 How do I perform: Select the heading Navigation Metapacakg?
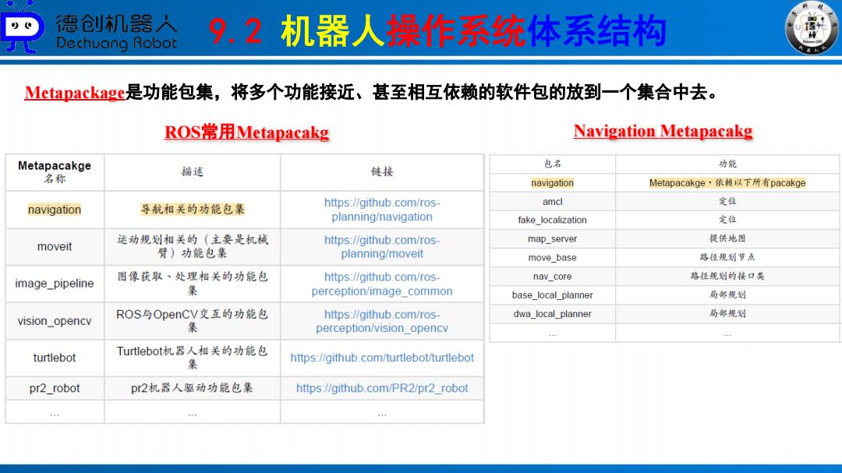pos(663,131)
